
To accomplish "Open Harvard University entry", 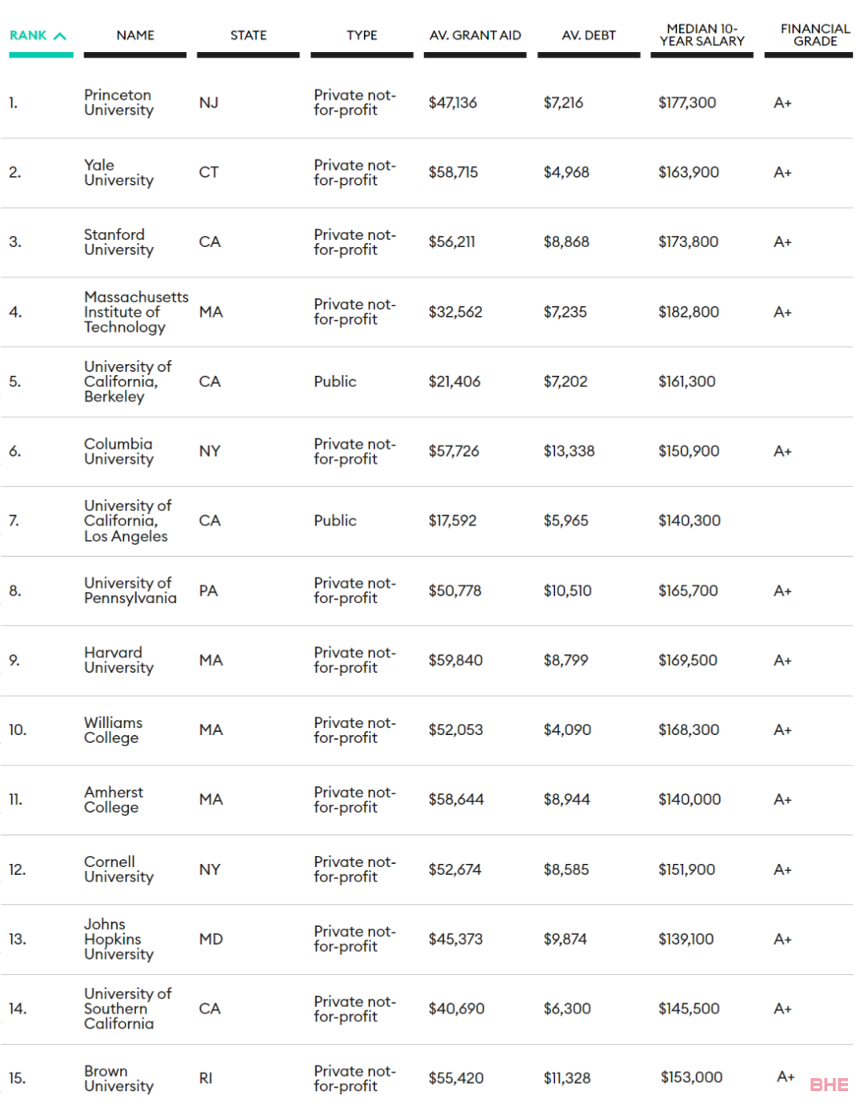I will pos(118,660).
